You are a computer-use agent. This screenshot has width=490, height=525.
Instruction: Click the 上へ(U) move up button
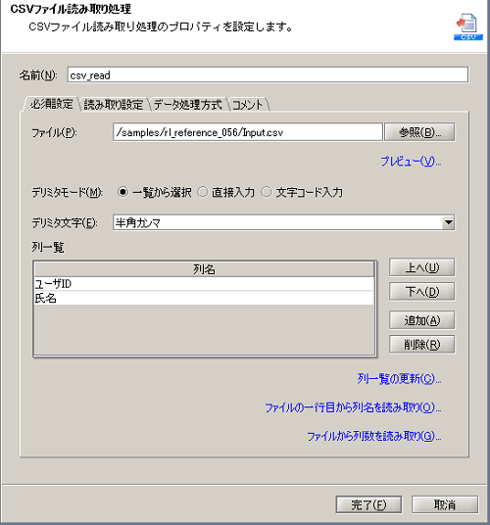tap(422, 267)
